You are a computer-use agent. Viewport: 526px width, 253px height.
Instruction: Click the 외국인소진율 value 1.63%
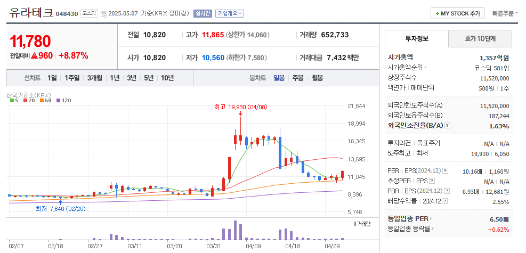tap(500, 126)
